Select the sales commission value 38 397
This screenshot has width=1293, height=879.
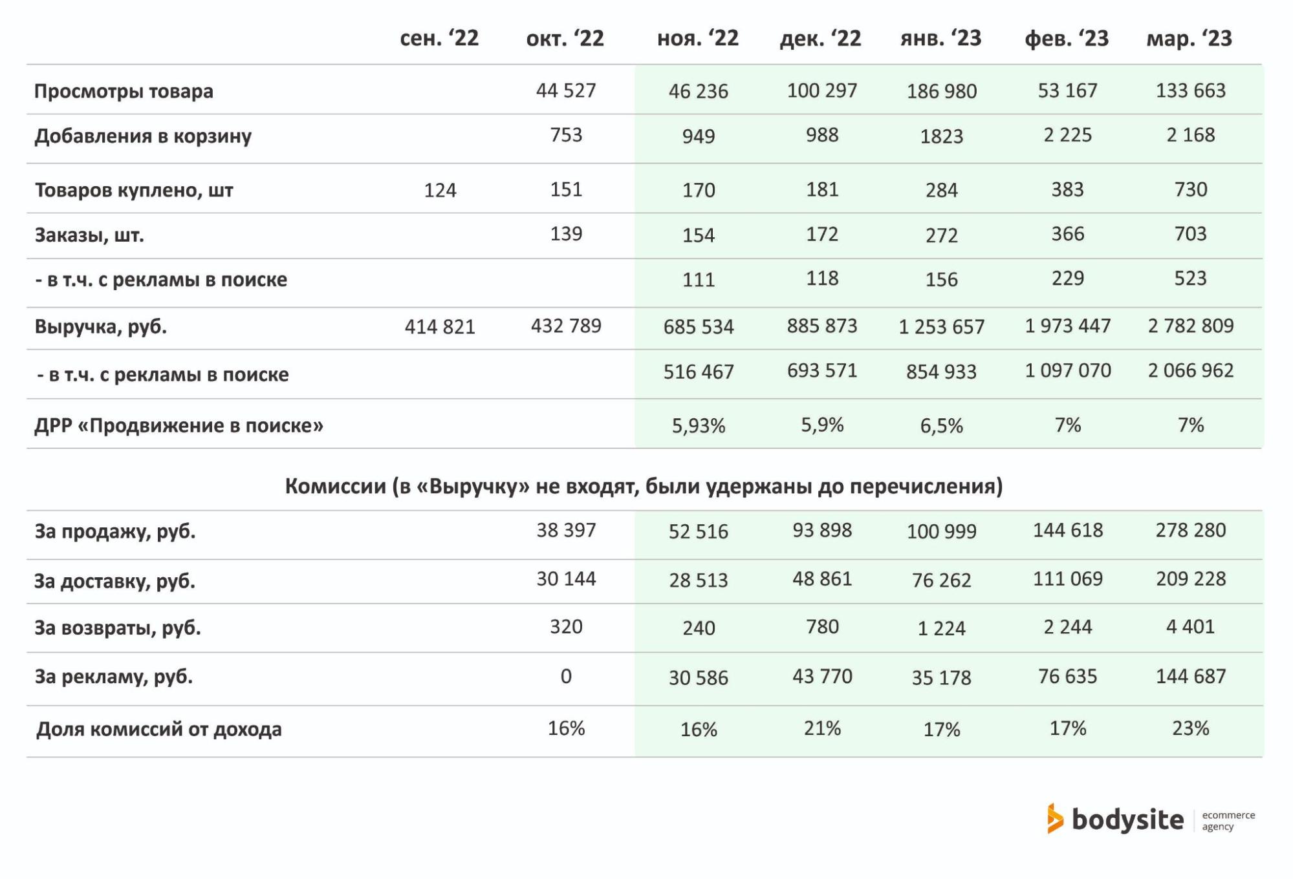pyautogui.click(x=566, y=531)
